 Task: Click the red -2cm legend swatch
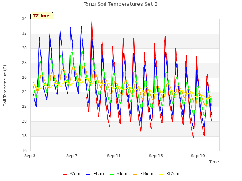click(x=65, y=174)
